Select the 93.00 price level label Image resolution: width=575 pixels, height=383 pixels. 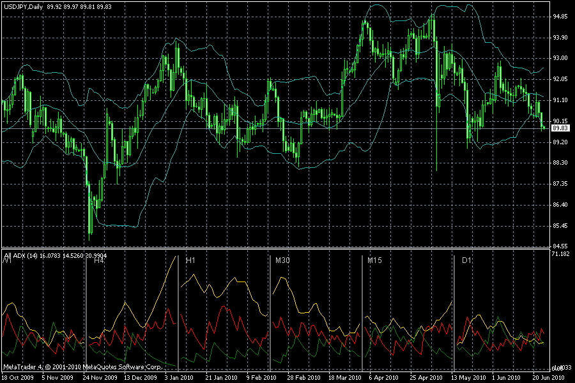click(560, 58)
